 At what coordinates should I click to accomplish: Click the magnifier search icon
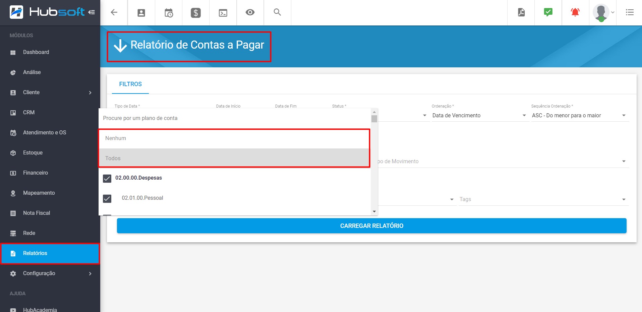pyautogui.click(x=277, y=12)
